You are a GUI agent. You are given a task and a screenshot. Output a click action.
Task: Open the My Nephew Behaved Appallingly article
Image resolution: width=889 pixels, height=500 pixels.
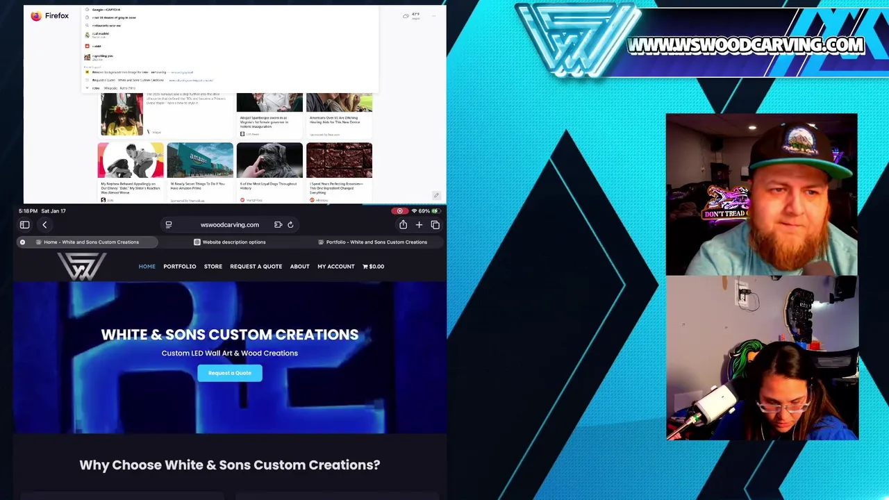[131, 172]
